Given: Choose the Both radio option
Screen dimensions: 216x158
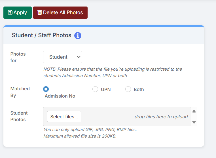Looking at the screenshot, I should click(x=128, y=89).
